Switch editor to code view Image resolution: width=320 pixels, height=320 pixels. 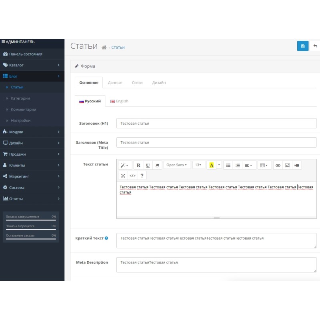[x=132, y=175]
